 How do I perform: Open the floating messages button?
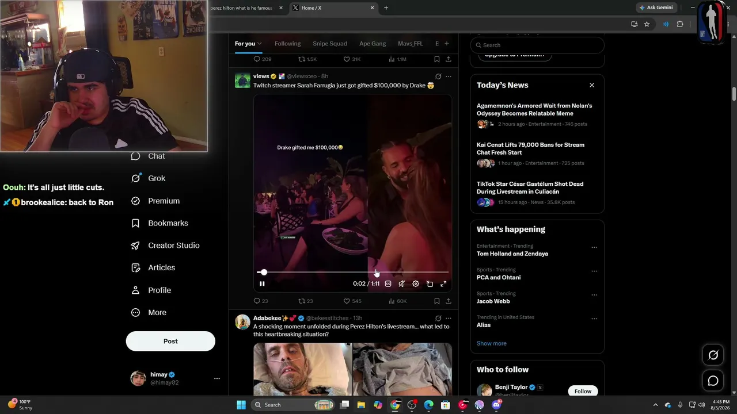coord(713,381)
